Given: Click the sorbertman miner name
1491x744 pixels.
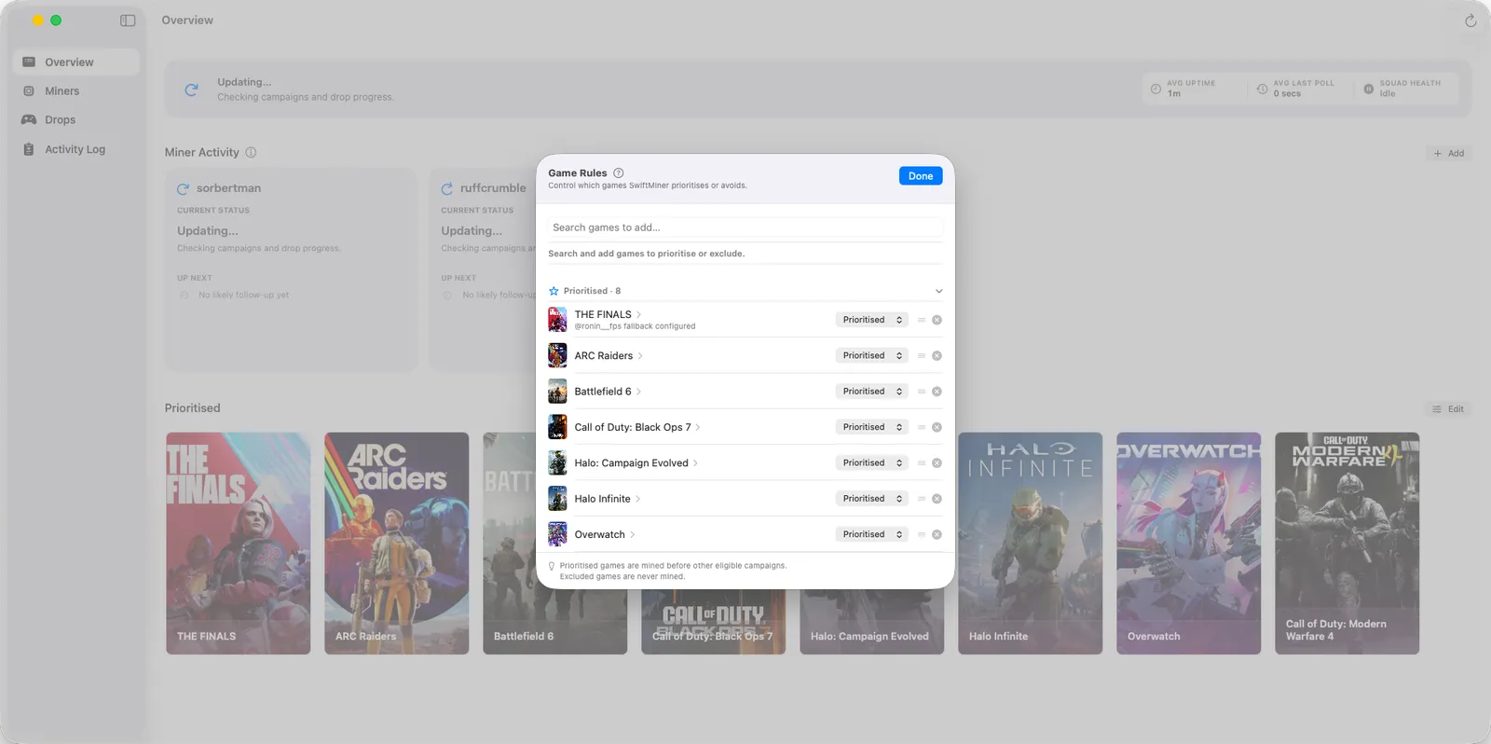Looking at the screenshot, I should click(x=229, y=188).
